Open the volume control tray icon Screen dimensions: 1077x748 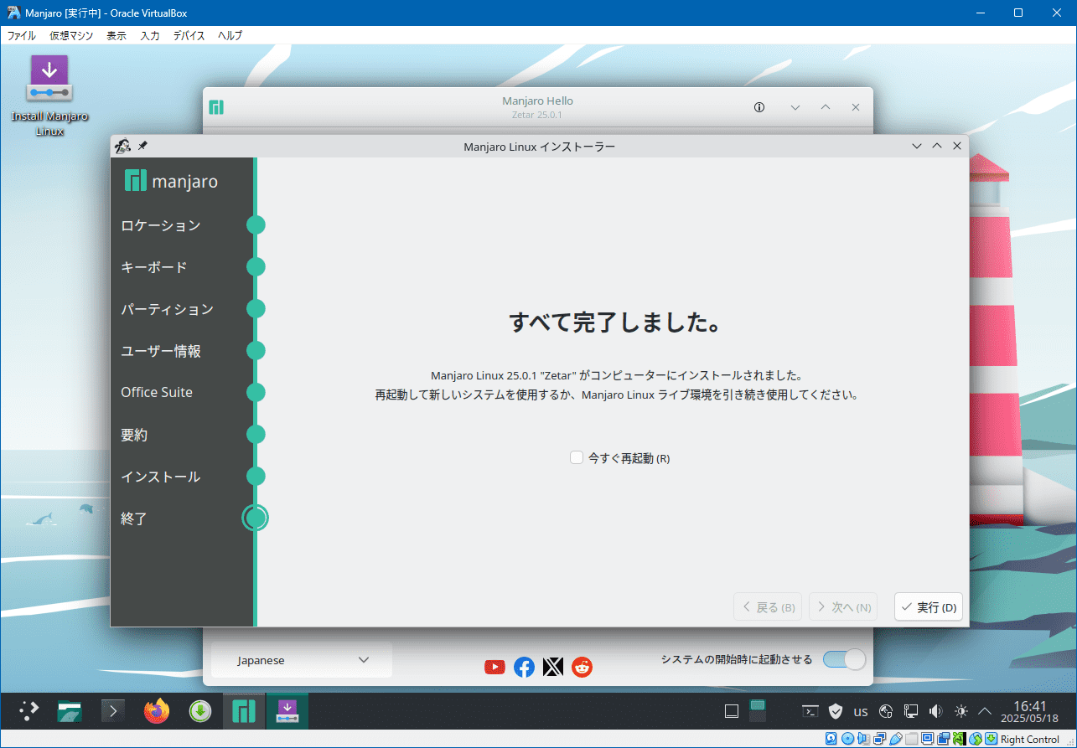936,711
